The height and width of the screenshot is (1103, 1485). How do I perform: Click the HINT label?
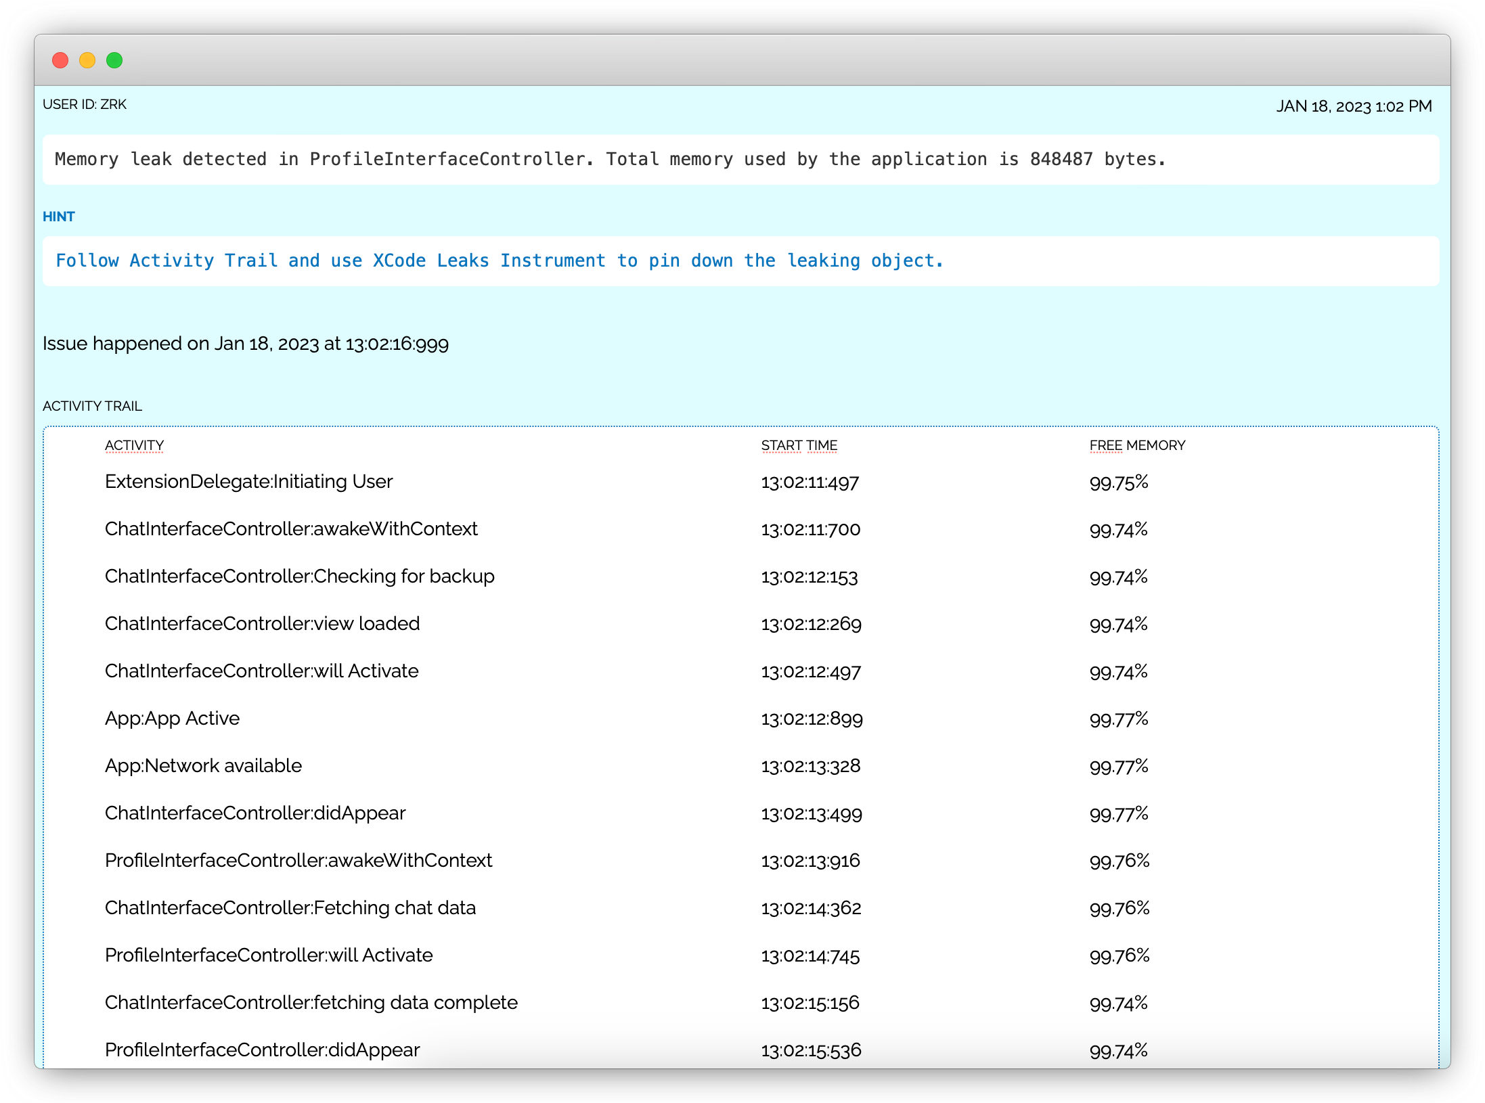[59, 217]
